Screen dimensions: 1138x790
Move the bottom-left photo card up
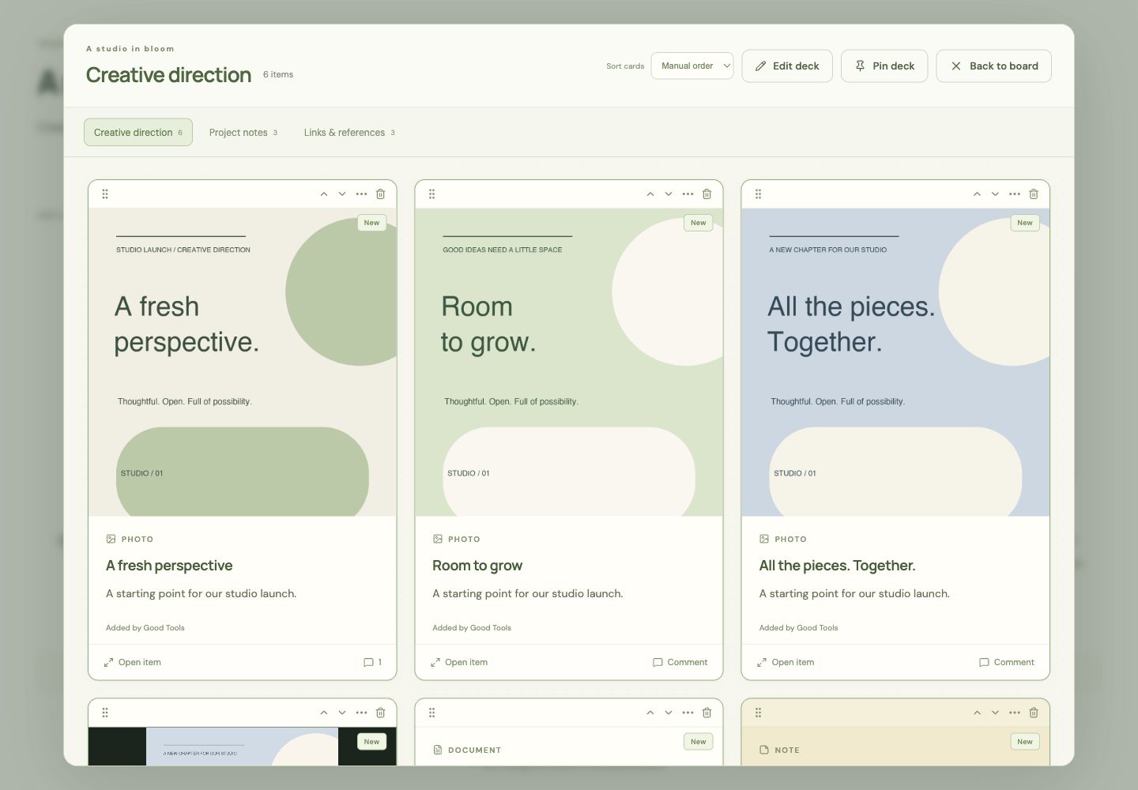point(323,713)
